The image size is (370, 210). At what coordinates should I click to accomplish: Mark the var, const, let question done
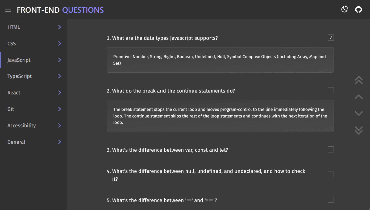coord(331,150)
